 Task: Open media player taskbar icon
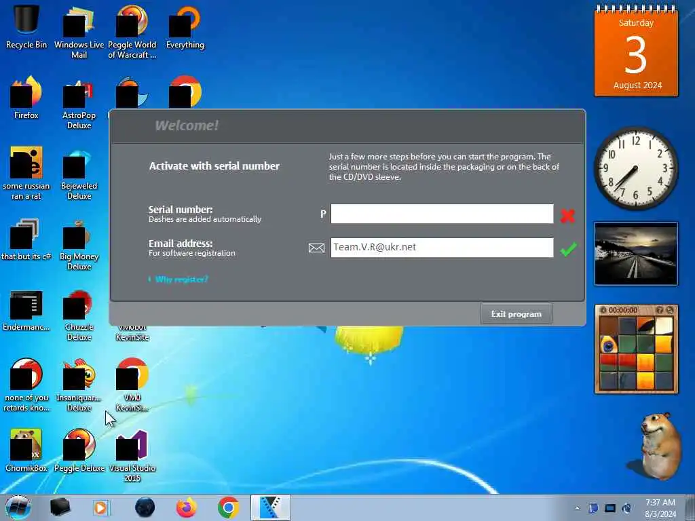(x=100, y=507)
